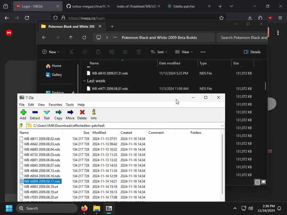Add a new File Explorer tab

tap(112, 27)
